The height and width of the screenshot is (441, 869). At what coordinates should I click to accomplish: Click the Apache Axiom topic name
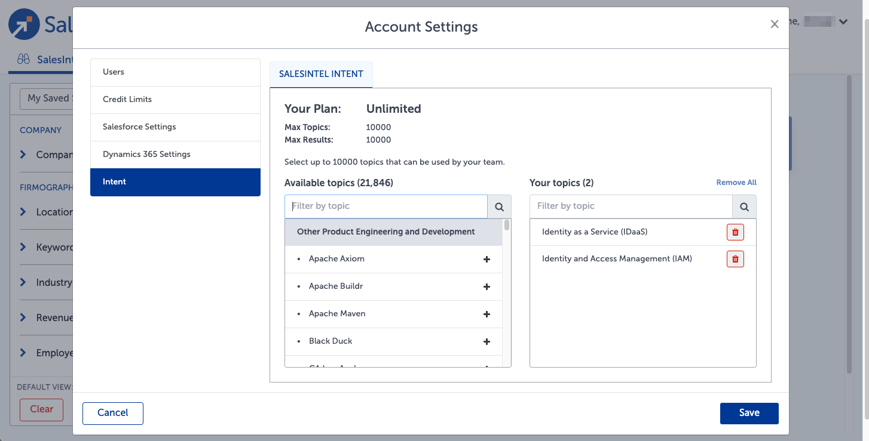(336, 259)
